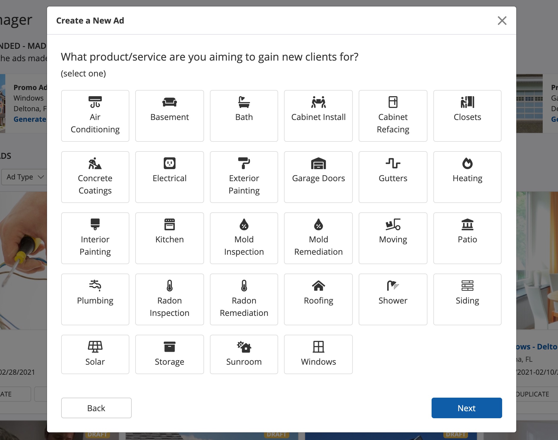
Task: Open the Ad Type dropdown
Action: 25,177
